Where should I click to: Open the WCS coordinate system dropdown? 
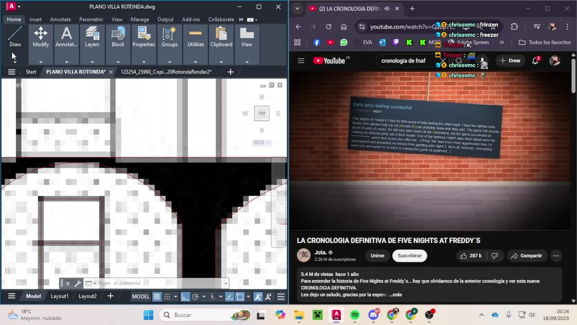262,142
